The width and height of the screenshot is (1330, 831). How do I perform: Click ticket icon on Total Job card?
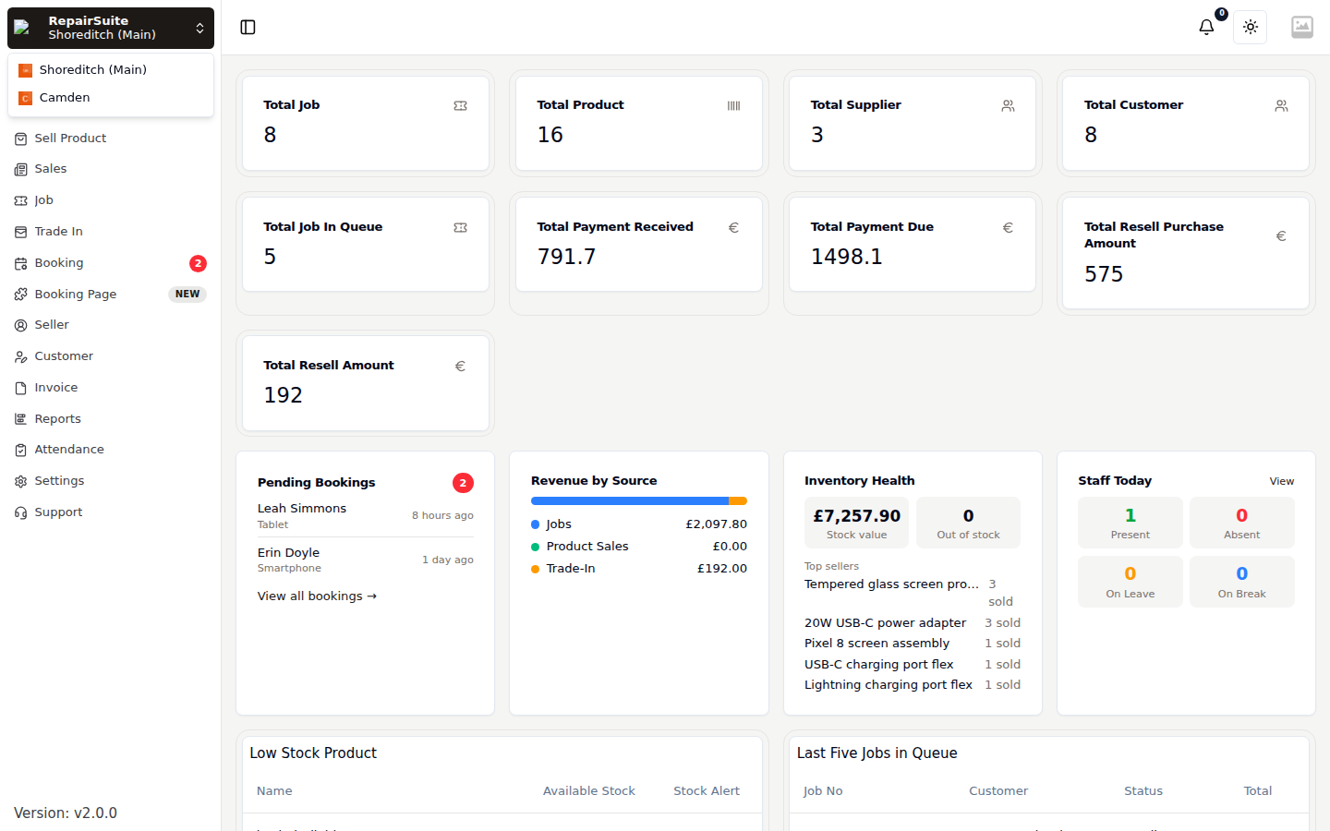[460, 106]
